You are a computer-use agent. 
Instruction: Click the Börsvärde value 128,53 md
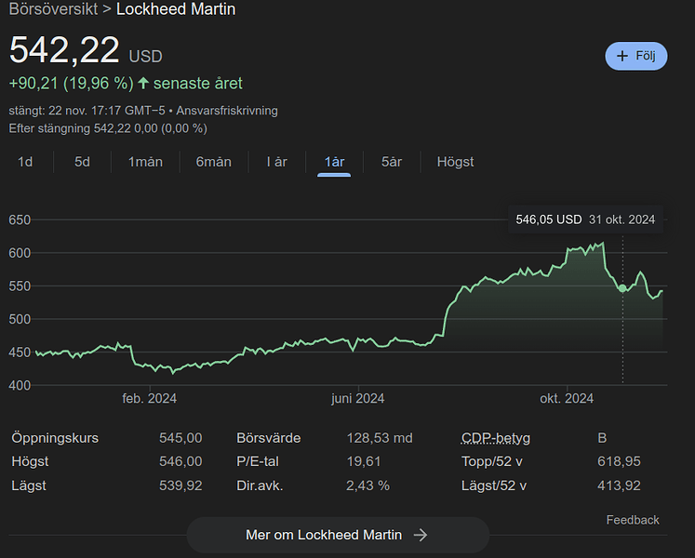380,438
